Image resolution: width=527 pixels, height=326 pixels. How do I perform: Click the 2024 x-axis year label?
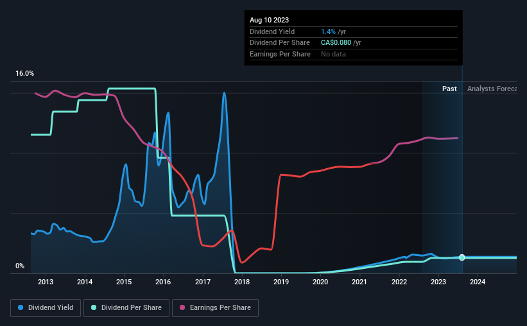click(x=478, y=282)
